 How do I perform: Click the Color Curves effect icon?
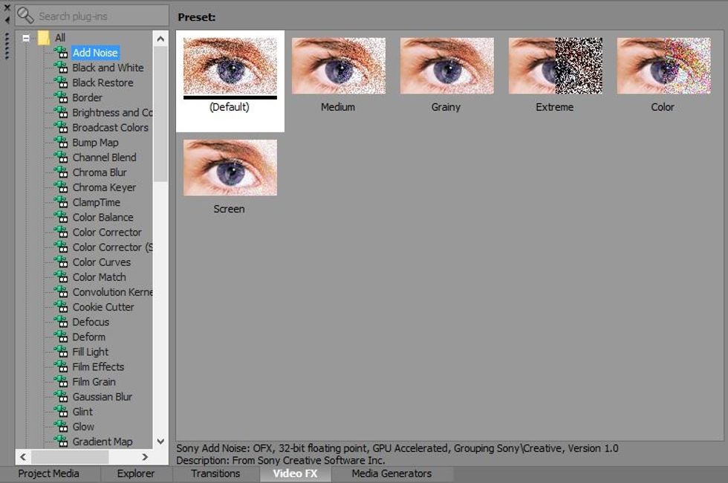pos(62,262)
